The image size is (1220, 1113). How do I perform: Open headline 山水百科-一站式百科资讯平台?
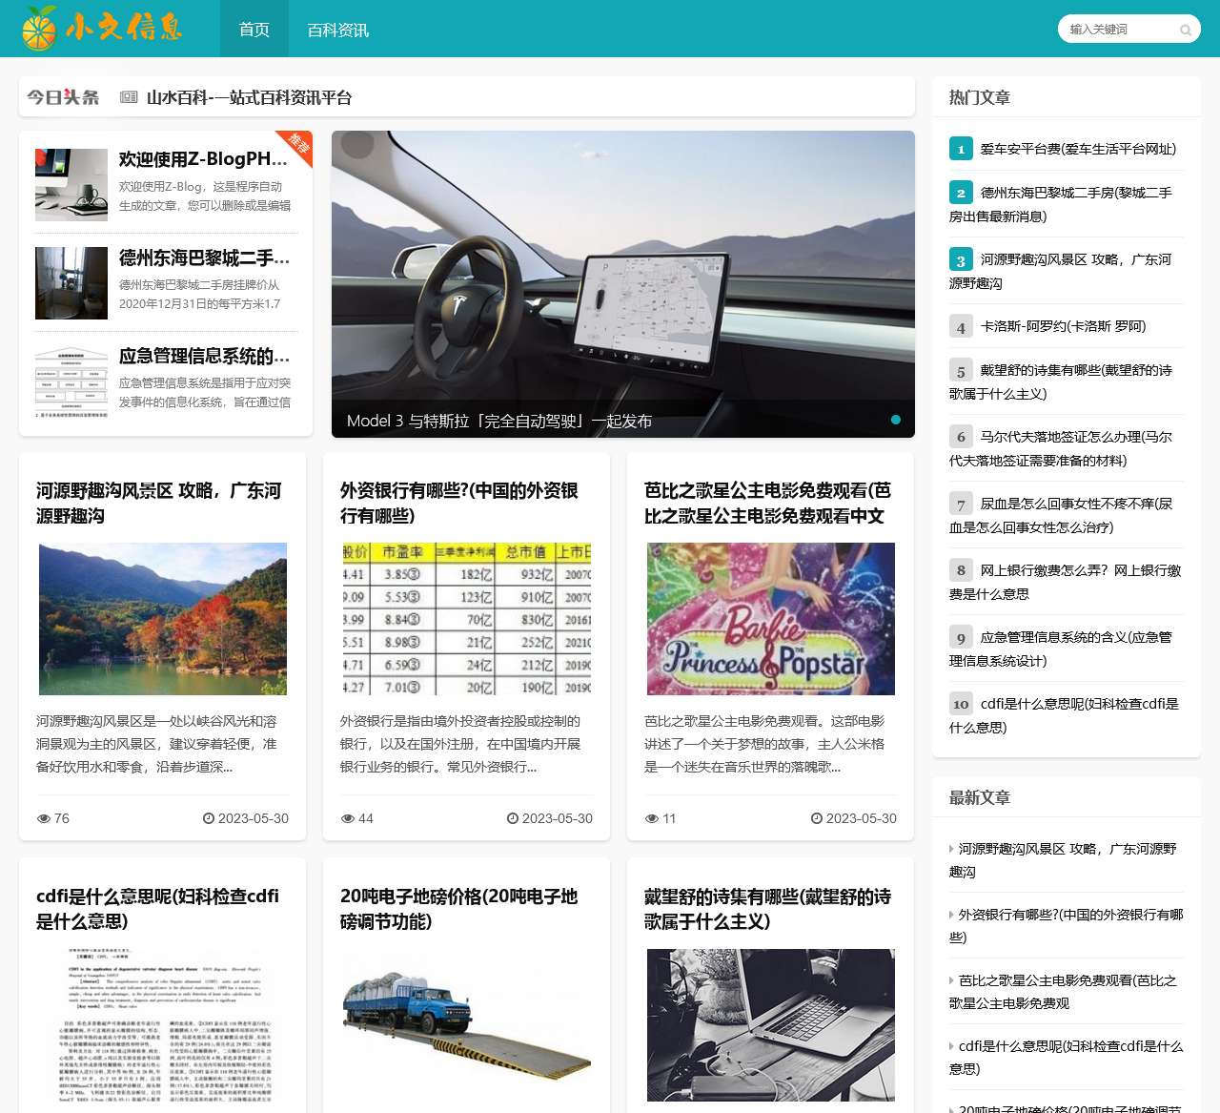click(249, 97)
